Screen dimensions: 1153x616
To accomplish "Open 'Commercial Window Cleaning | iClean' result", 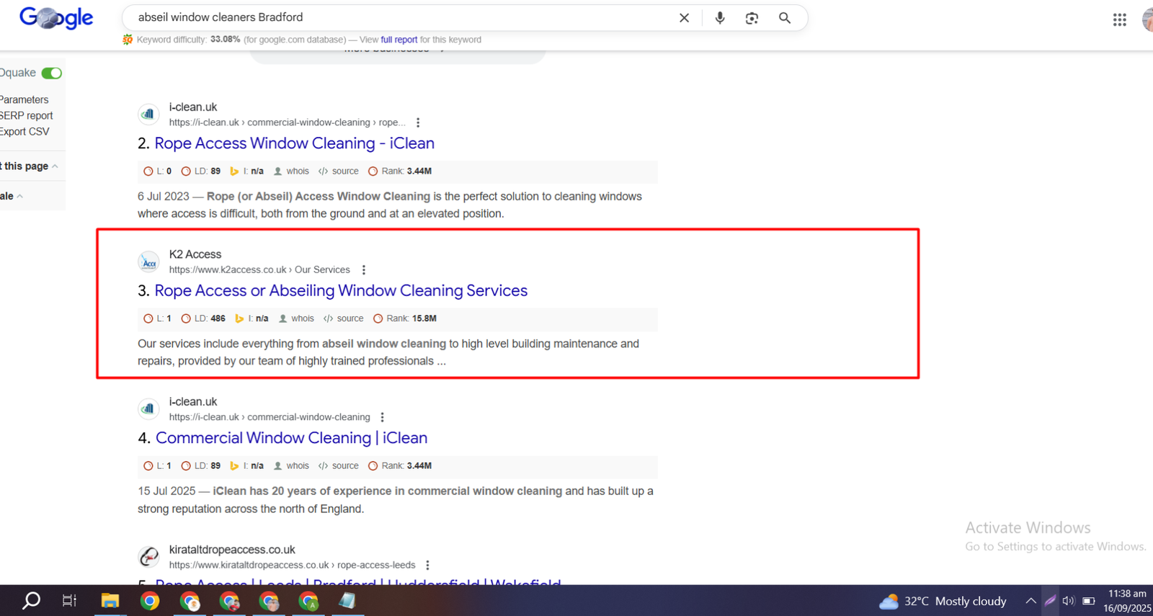I will click(x=291, y=438).
